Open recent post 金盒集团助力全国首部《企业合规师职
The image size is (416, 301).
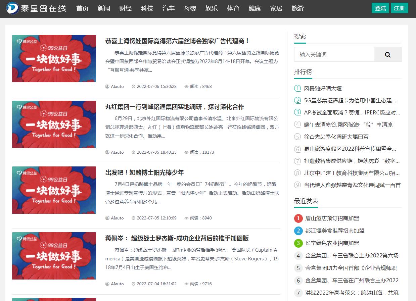point(351,268)
